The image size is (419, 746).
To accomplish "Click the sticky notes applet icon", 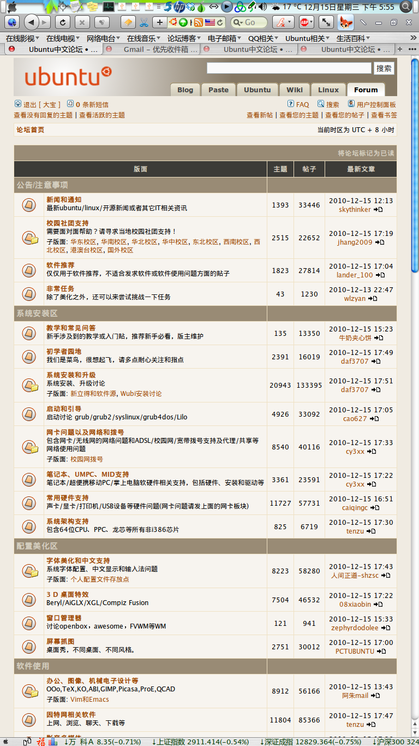I will coord(93,7).
